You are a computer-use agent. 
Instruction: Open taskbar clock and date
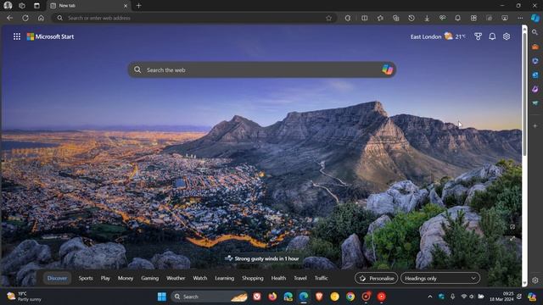(501, 297)
